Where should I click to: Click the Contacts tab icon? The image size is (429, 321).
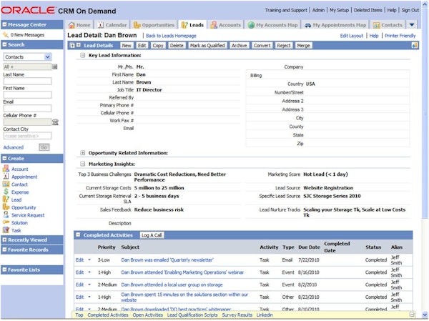(x=377, y=25)
